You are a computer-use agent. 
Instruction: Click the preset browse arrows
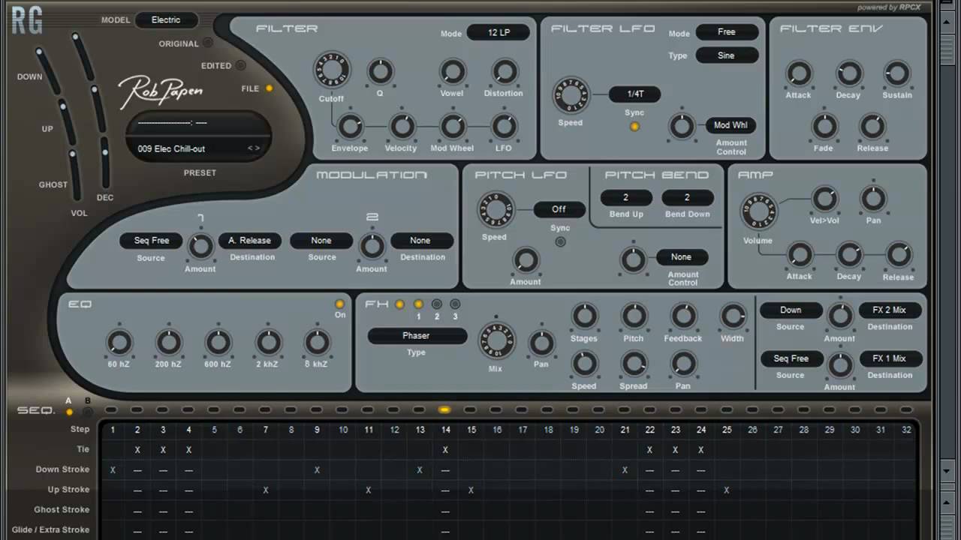click(x=254, y=148)
